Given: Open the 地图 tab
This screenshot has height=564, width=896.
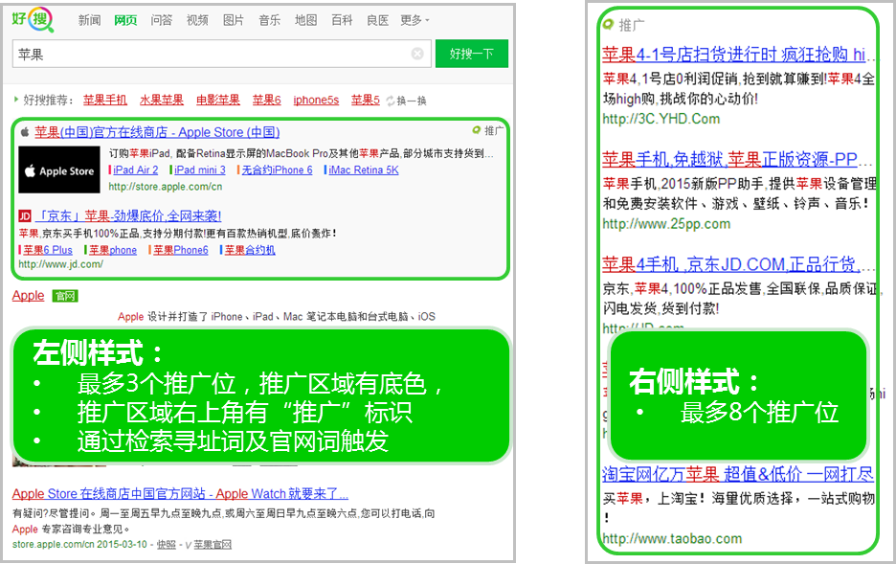Looking at the screenshot, I should tap(305, 20).
